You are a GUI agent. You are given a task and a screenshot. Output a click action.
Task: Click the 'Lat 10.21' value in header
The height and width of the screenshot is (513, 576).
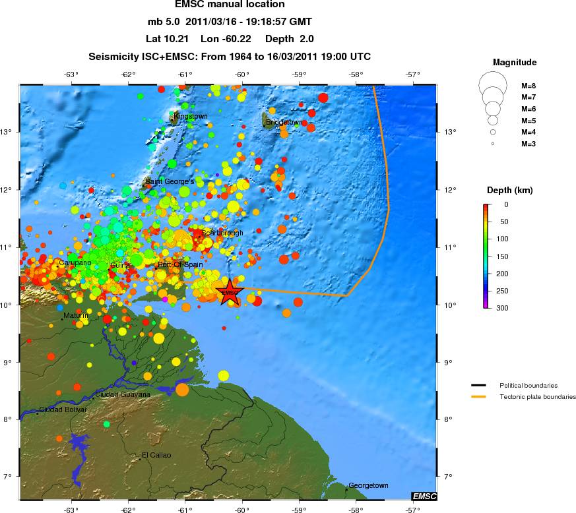pyautogui.click(x=167, y=39)
